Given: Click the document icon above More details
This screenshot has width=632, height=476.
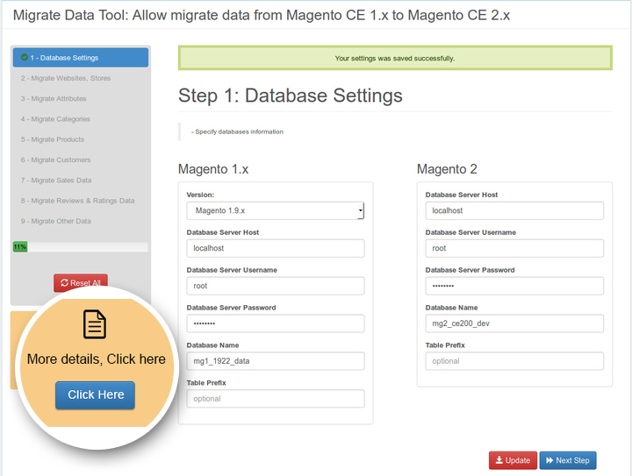Looking at the screenshot, I should tap(95, 323).
